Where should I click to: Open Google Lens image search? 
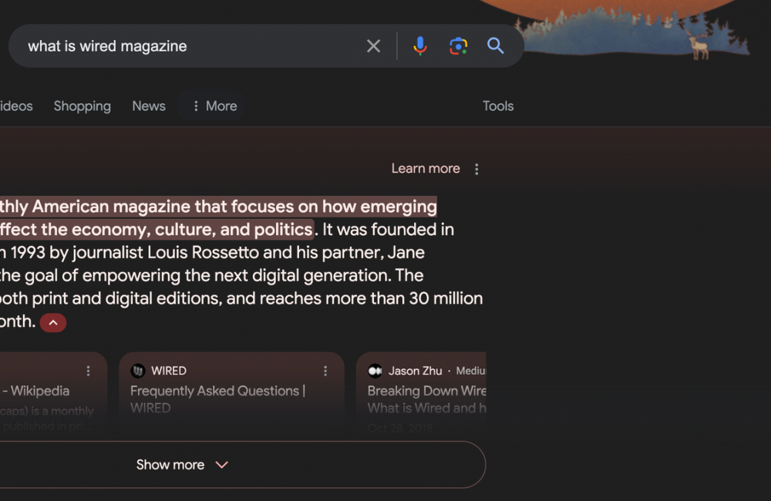point(459,46)
